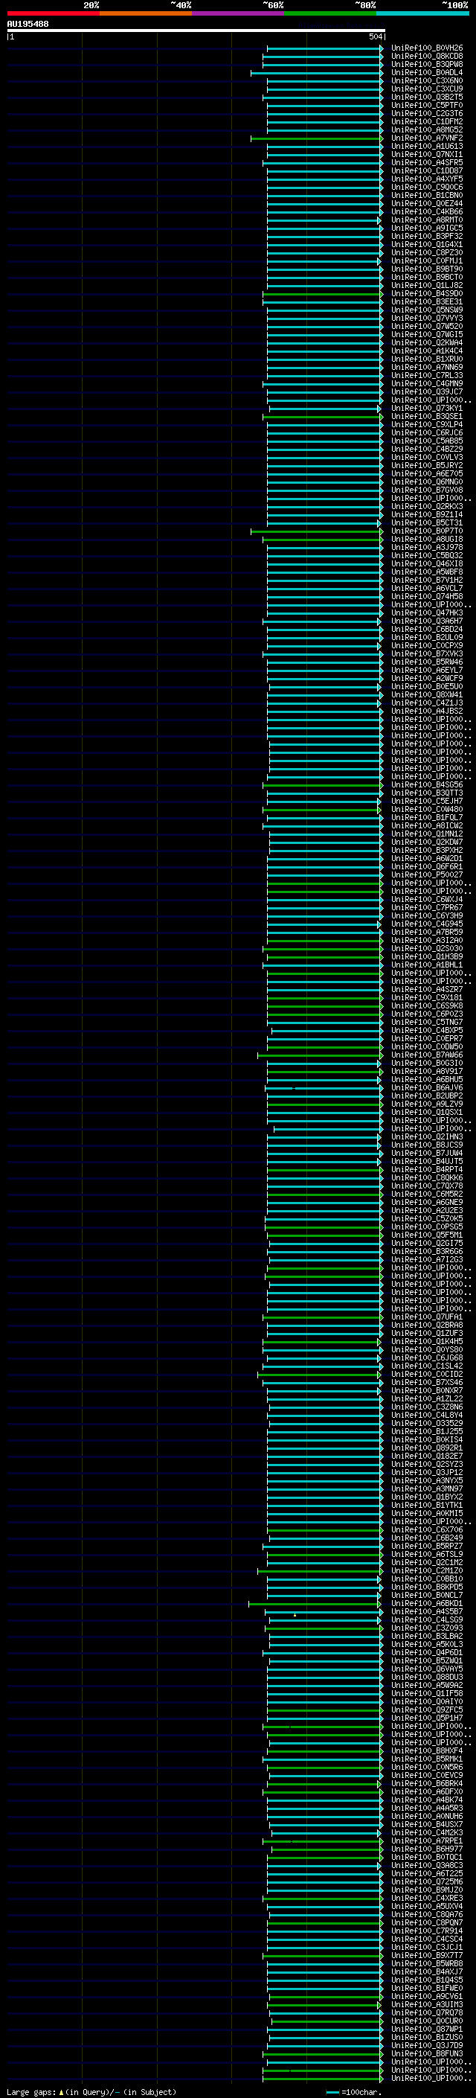Select hit UniRef100_C6WXJ4

tap(426, 900)
